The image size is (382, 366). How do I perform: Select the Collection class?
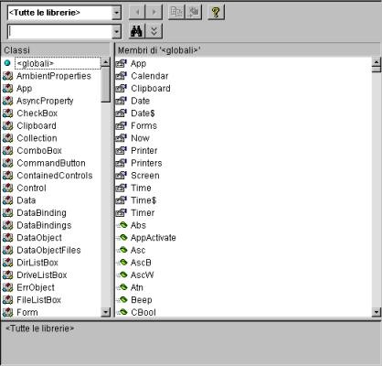[x=37, y=138]
